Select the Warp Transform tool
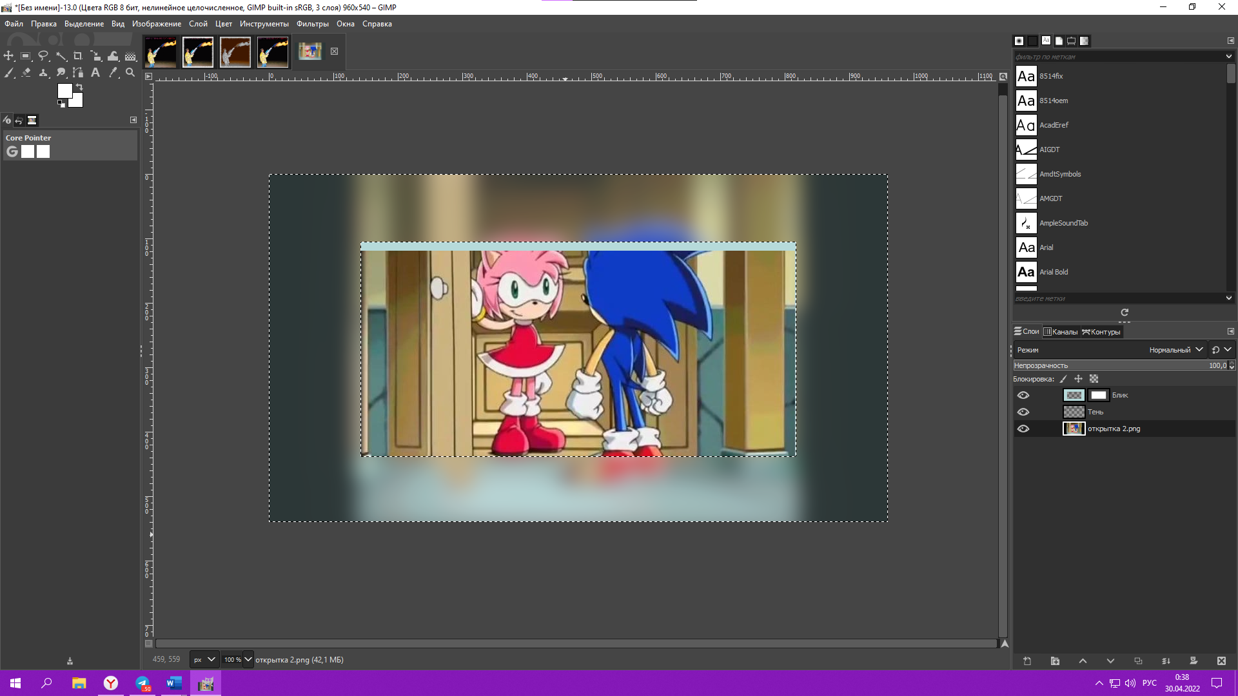Screen dimensions: 1238x696 pyautogui.click(x=113, y=56)
